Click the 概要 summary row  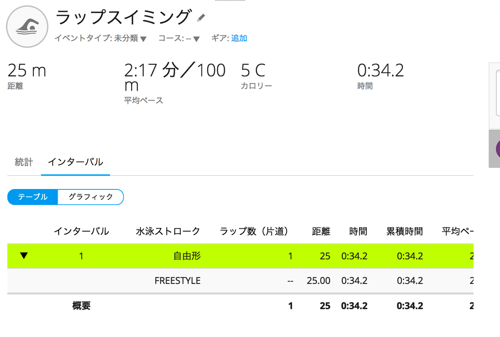pyautogui.click(x=240, y=306)
